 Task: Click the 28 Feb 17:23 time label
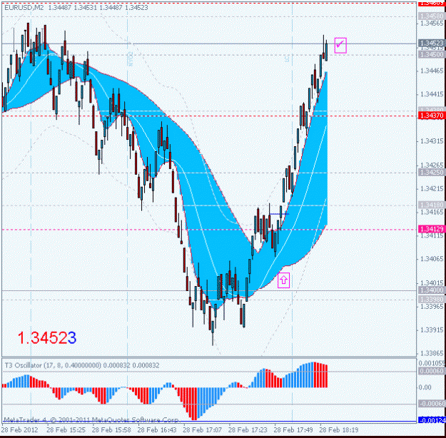pos(248,429)
